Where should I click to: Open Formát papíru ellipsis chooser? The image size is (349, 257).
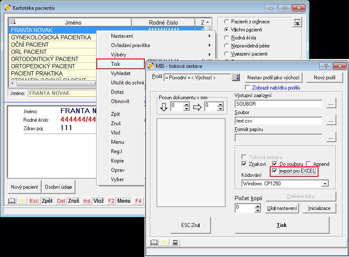(x=331, y=138)
